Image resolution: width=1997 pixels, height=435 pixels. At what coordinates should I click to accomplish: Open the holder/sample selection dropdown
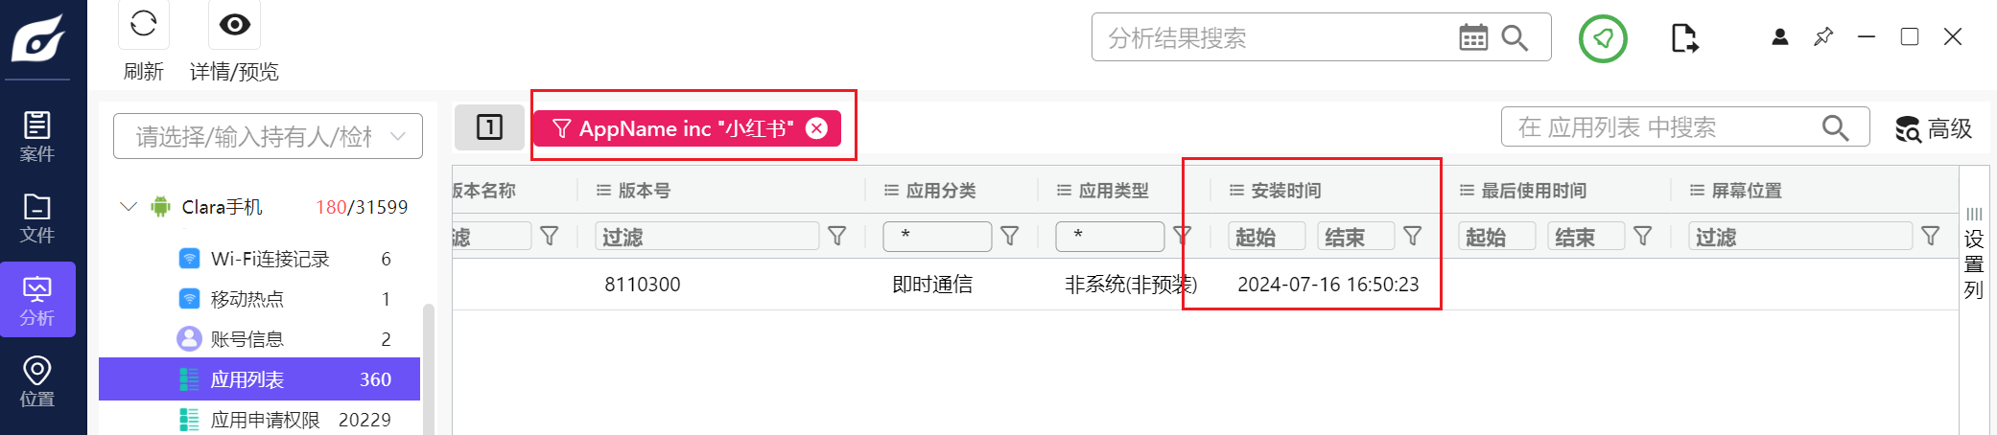tap(268, 136)
